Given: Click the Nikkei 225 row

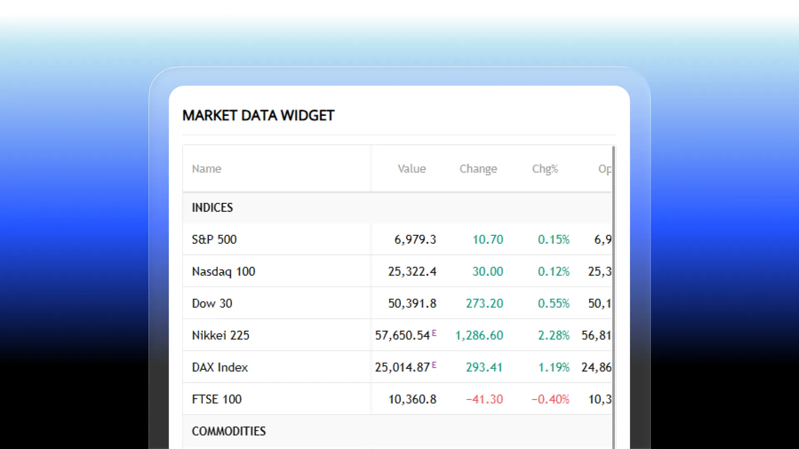Looking at the screenshot, I should (x=221, y=336).
